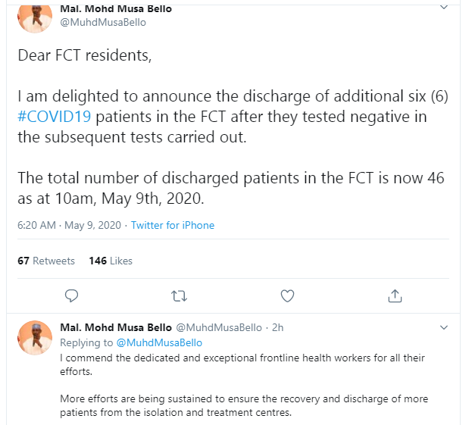Open the top profile avatar picture
Screen dimensions: 475x425
[35, 17]
